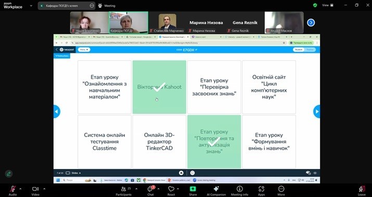This screenshot has width=372, height=197.
Task: Open the Nearpod Menu dropdown
Action: click(x=84, y=50)
